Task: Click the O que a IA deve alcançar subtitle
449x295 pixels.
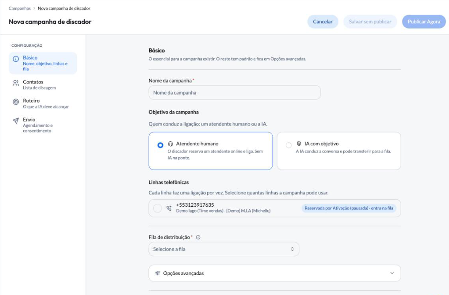Action: (46, 107)
